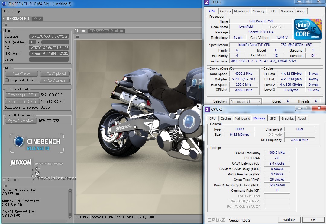Click the CPU-Z icon in the processor window title bar

tap(207, 2)
